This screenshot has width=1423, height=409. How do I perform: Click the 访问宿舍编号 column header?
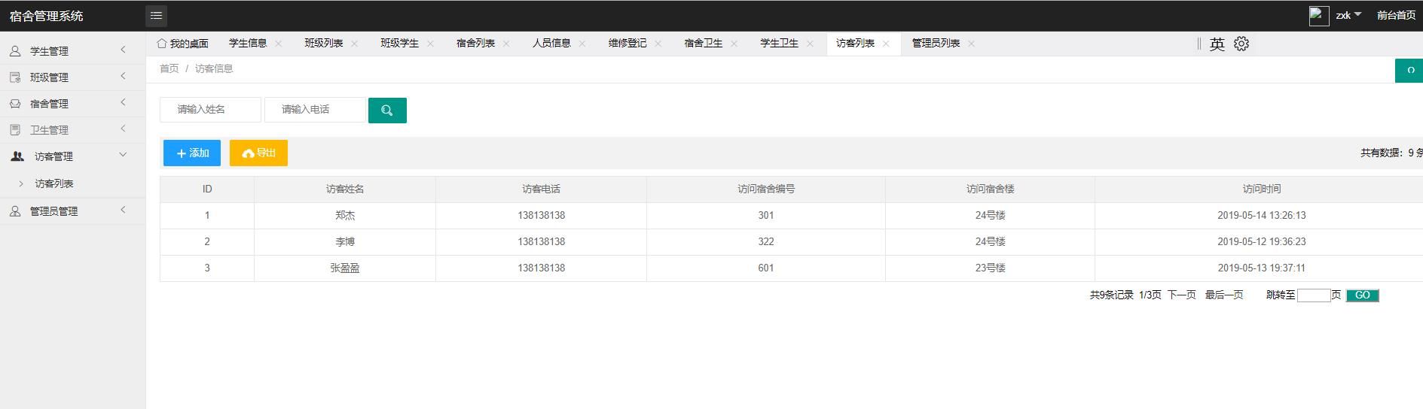(x=766, y=189)
